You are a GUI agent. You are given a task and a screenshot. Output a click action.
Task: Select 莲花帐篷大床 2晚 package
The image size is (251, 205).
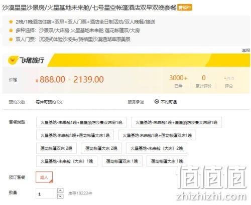click(x=101, y=148)
